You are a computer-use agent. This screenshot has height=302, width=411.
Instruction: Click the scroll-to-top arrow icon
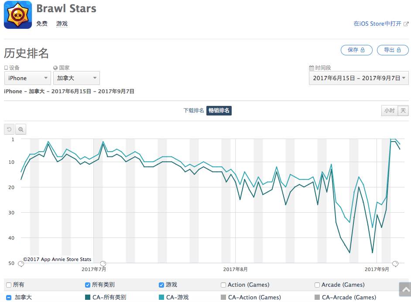[405, 289]
